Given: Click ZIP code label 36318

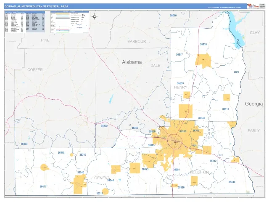Looking at the screenshot, I should point(61,152).
